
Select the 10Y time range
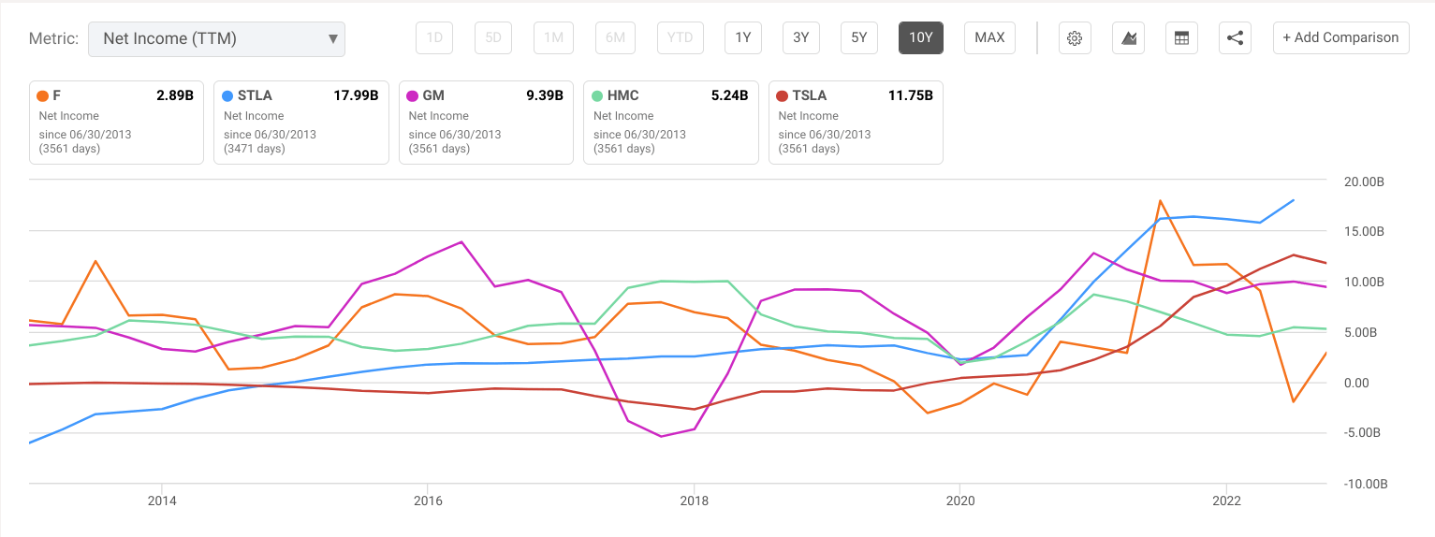pyautogui.click(x=921, y=38)
